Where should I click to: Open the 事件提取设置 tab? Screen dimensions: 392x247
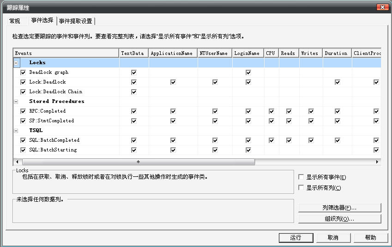[x=76, y=21]
